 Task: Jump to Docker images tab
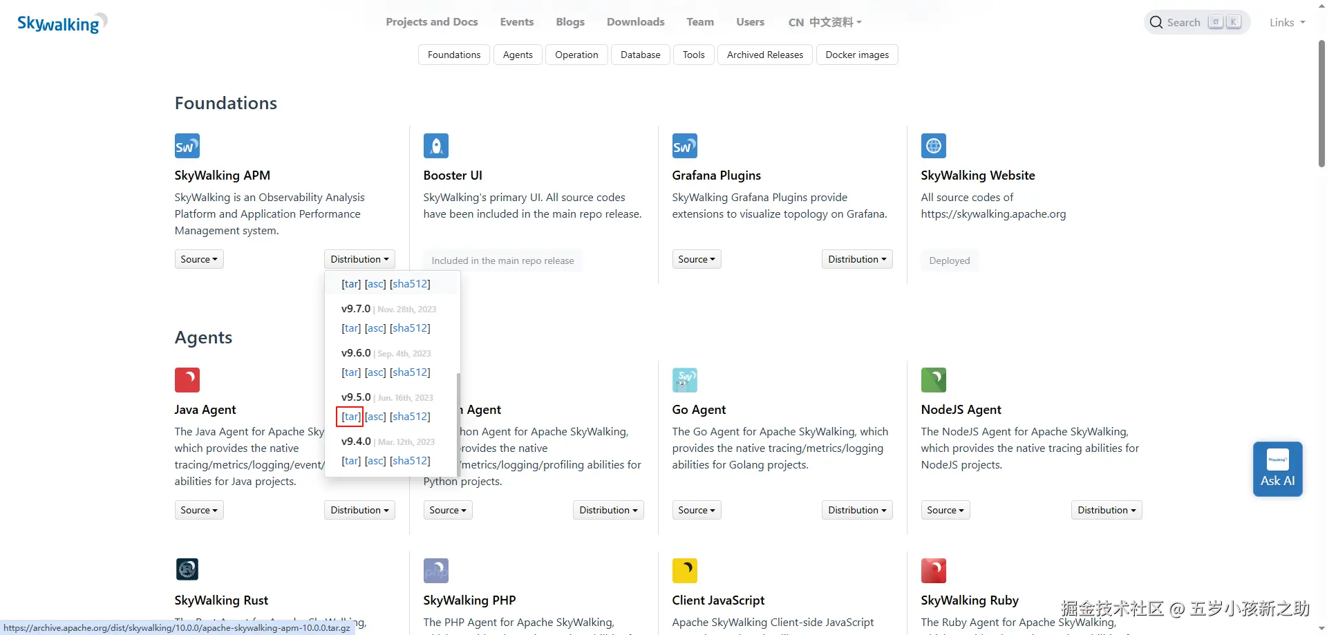pyautogui.click(x=857, y=55)
